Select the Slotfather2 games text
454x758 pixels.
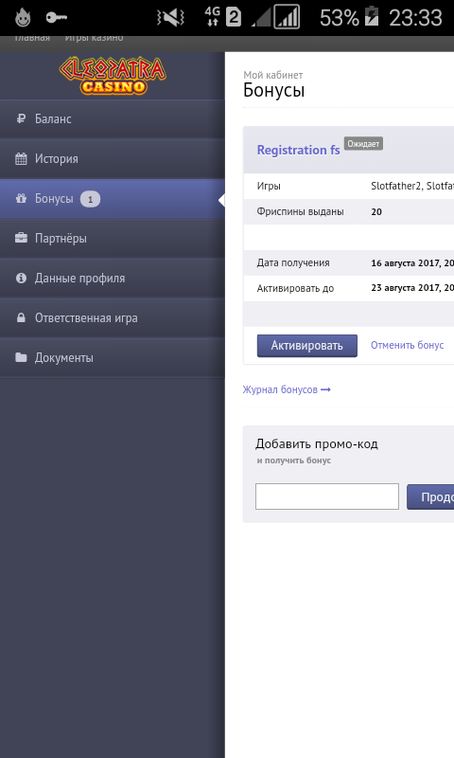(412, 186)
